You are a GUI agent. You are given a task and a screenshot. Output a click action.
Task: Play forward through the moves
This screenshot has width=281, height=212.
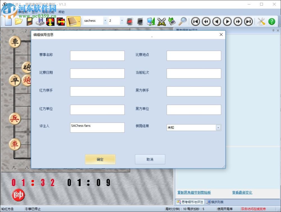pyautogui.click(x=227, y=21)
